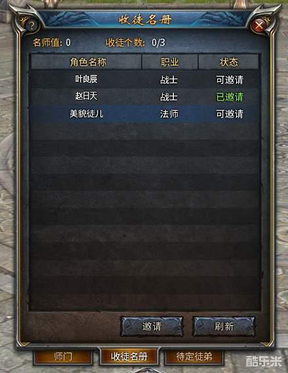Click the 刷新 button

point(224,326)
